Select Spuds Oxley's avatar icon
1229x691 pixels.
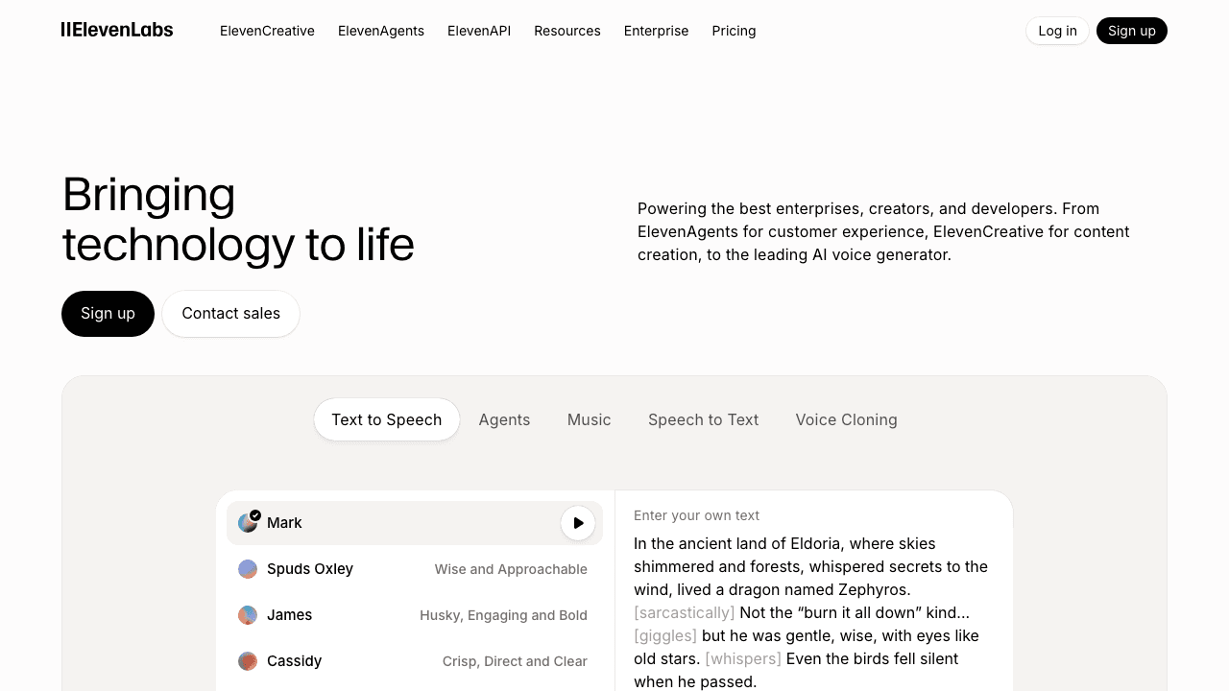click(x=248, y=569)
